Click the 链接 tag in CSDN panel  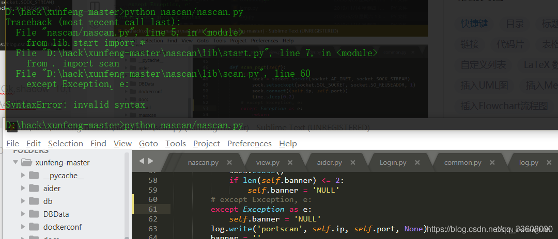469,44
